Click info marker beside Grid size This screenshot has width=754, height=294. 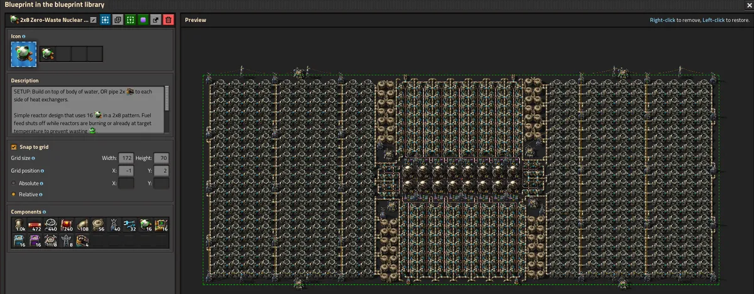pyautogui.click(x=33, y=159)
